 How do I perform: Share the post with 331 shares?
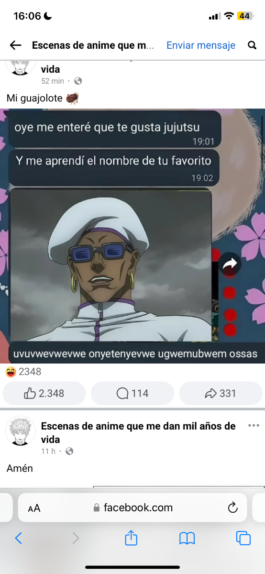[221, 393]
